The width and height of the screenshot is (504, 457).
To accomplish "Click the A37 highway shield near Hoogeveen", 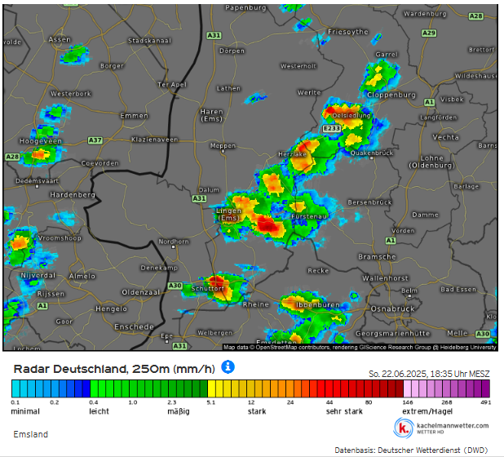I will click(95, 140).
